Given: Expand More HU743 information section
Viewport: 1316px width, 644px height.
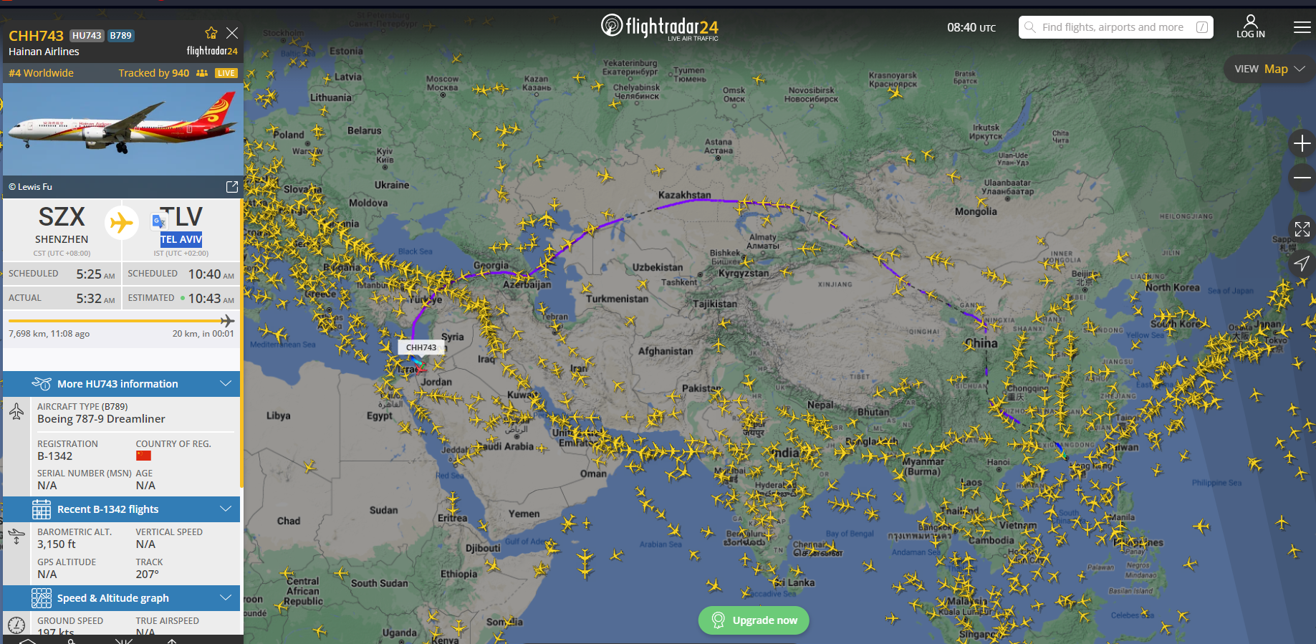Looking at the screenshot, I should click(122, 384).
